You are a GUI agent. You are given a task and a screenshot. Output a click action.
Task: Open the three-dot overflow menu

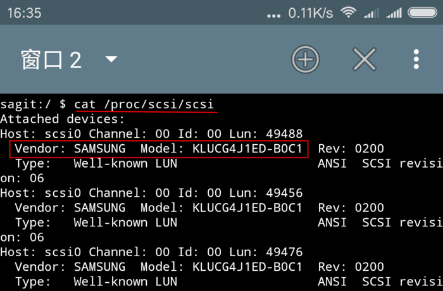pos(416,60)
